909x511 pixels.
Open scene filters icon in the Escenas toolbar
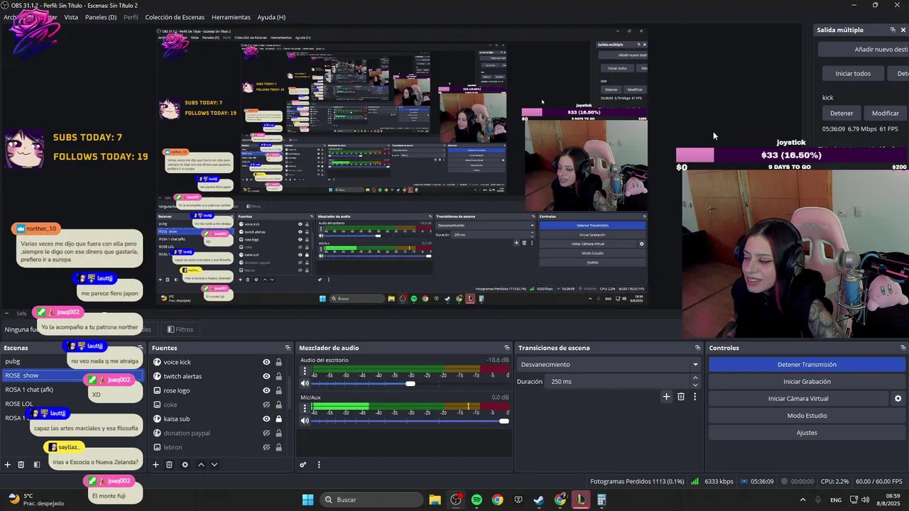37,465
